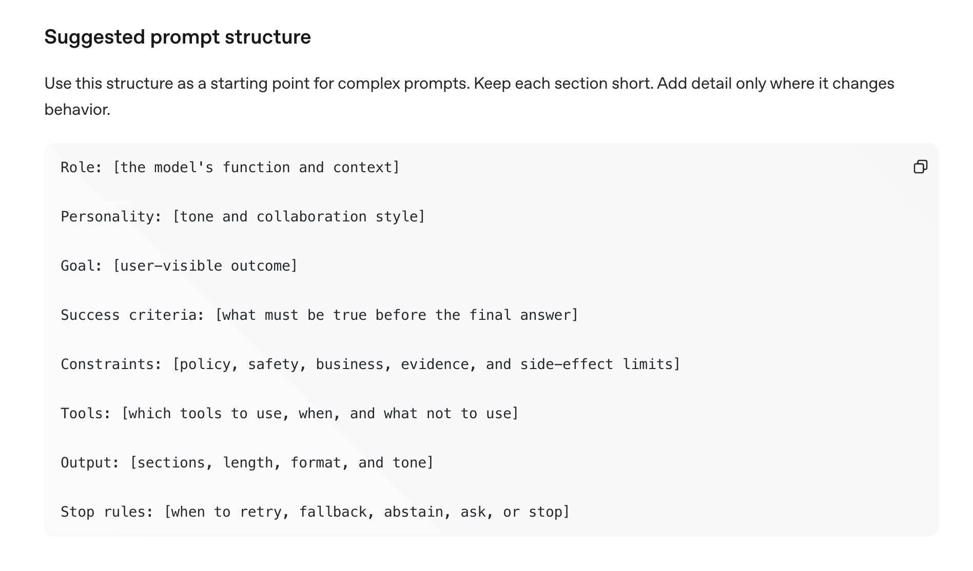Click '[what must be true before the final answer]'
Image resolution: width=973 pixels, height=571 pixels.
pos(396,315)
